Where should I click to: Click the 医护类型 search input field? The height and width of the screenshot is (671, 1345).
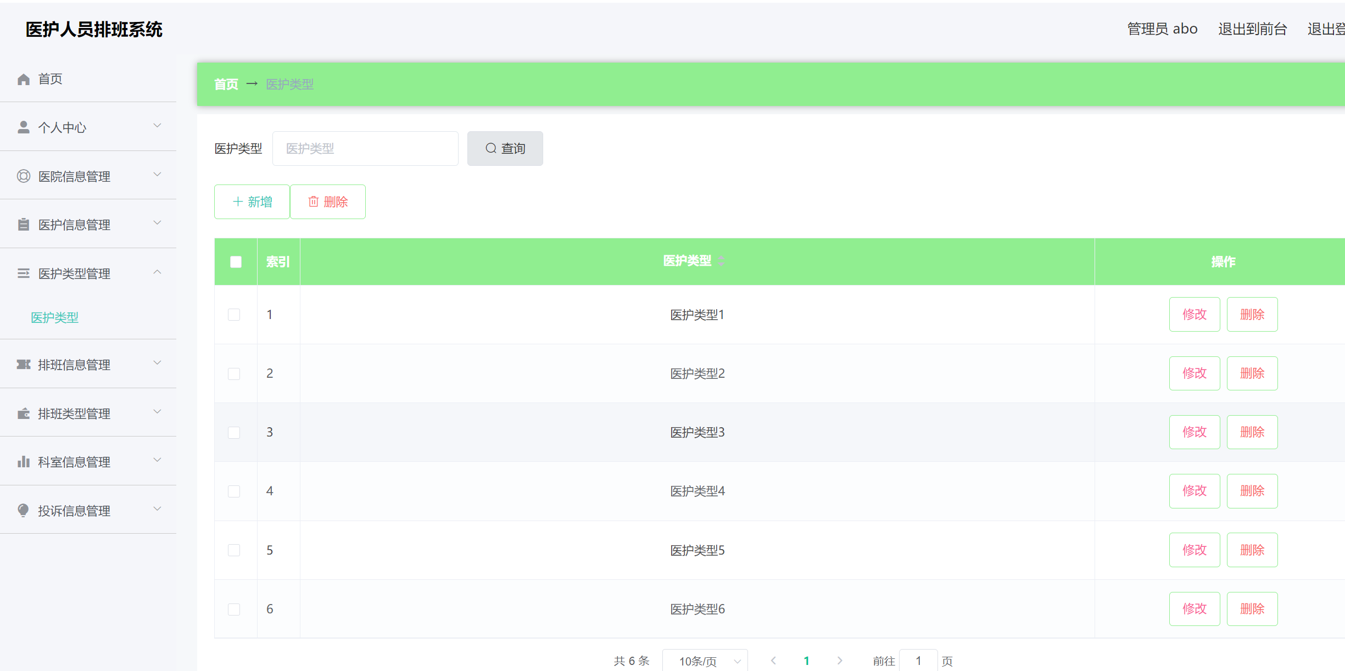point(365,149)
